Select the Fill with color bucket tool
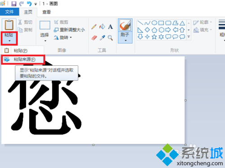The height and width of the screenshot is (168, 225). 102,27
